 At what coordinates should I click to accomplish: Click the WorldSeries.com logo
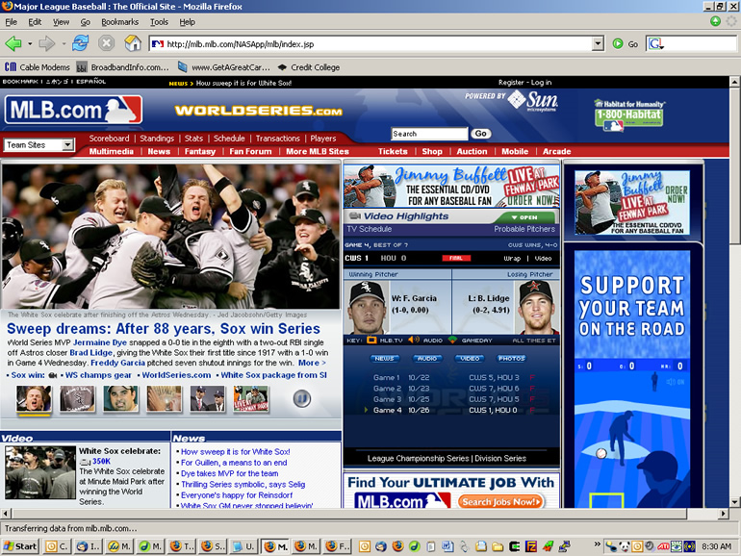click(x=259, y=111)
